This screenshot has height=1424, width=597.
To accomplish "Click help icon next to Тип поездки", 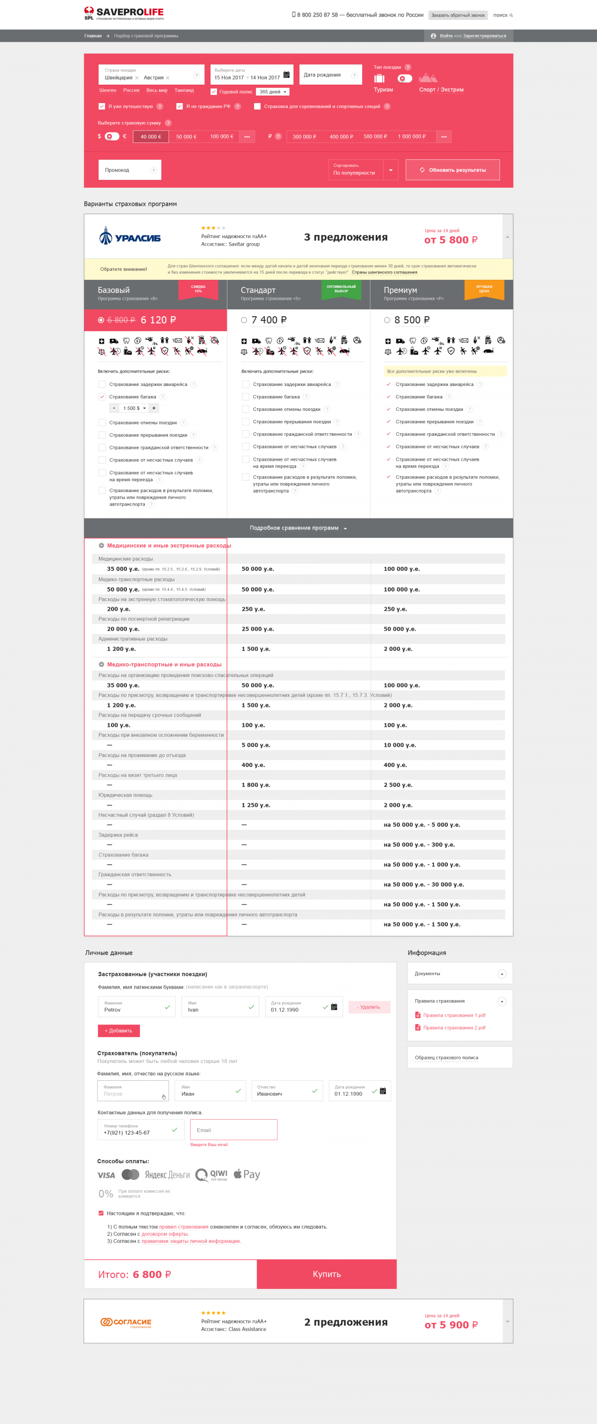I will point(407,67).
